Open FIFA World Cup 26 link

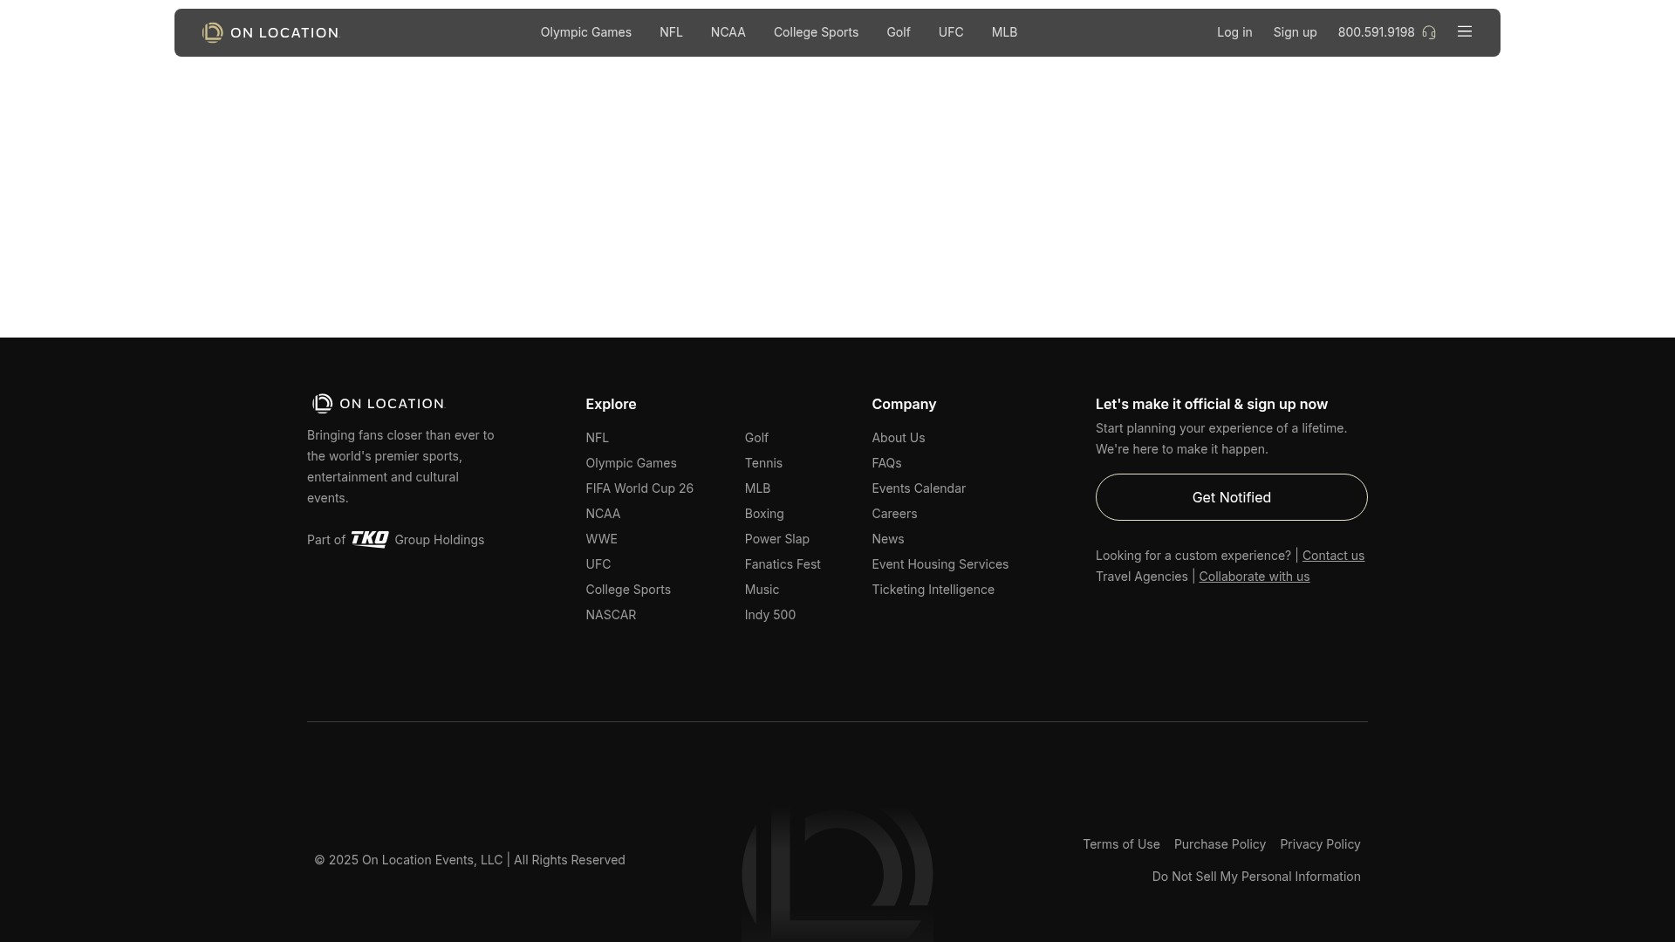pos(639,488)
